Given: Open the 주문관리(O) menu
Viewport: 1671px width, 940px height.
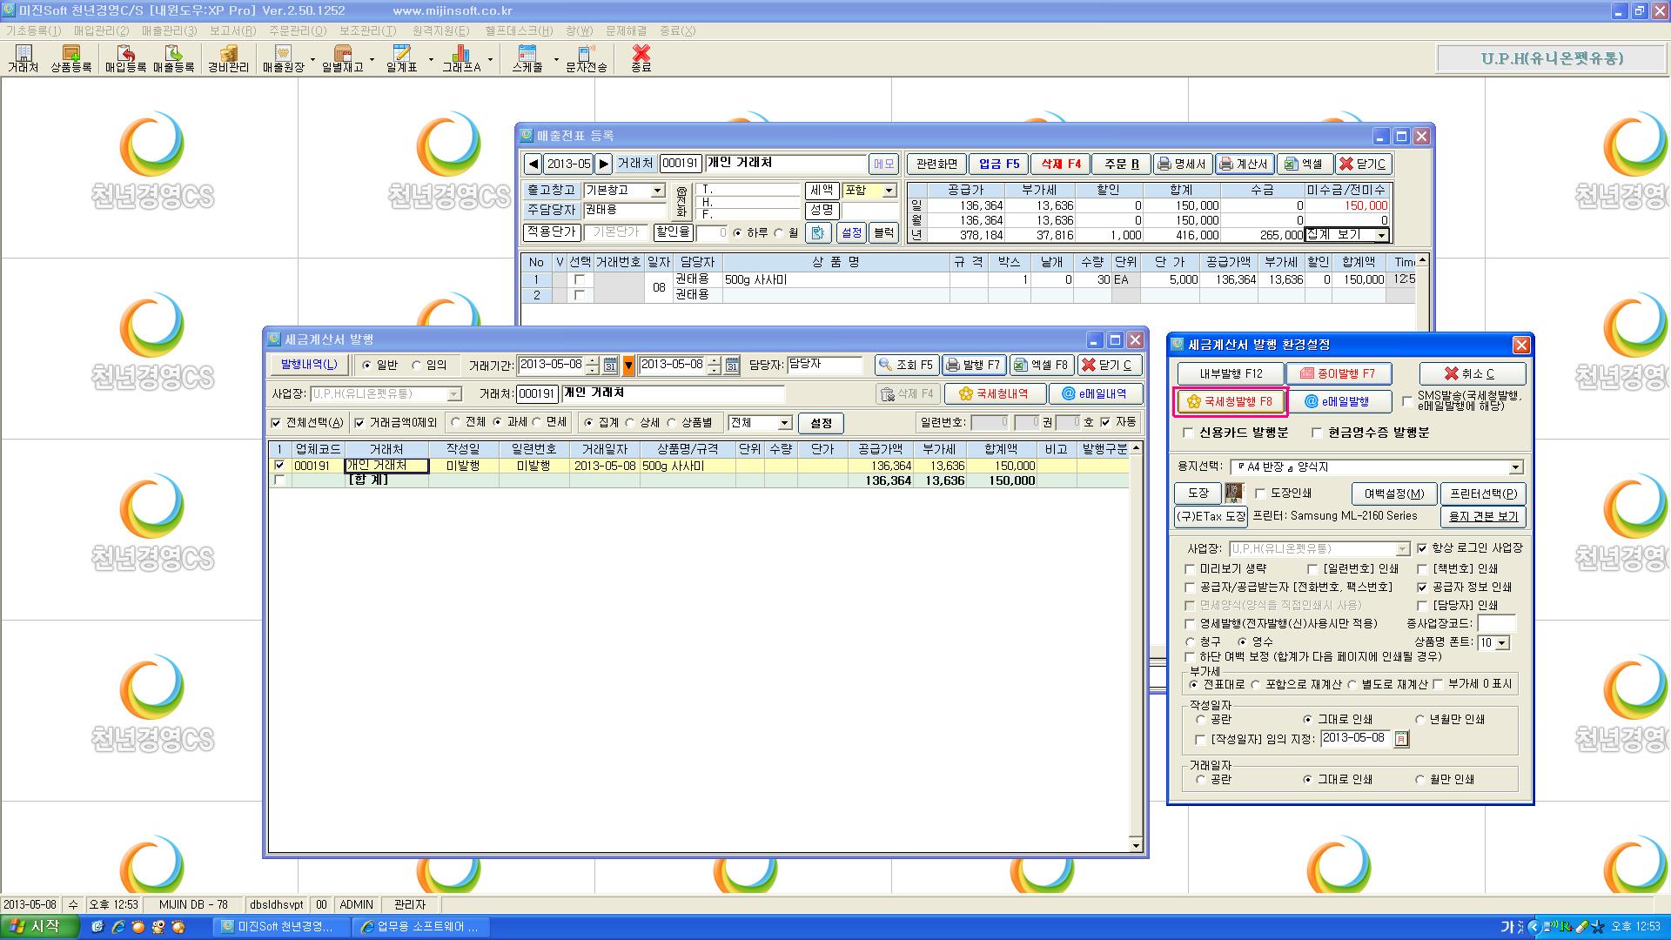Looking at the screenshot, I should (x=298, y=30).
